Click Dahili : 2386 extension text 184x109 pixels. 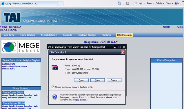[8, 69]
